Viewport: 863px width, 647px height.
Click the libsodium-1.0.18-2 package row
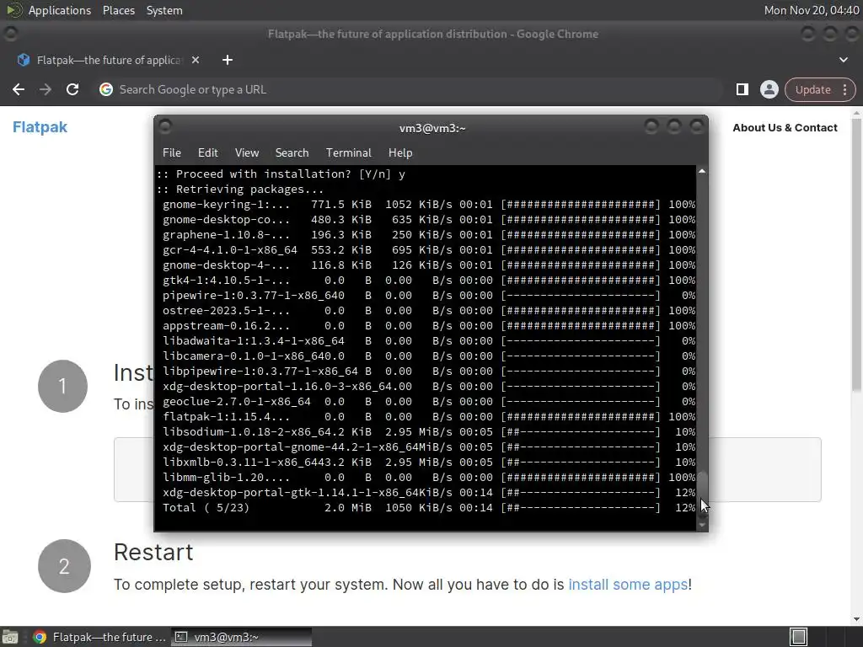[x=429, y=432]
